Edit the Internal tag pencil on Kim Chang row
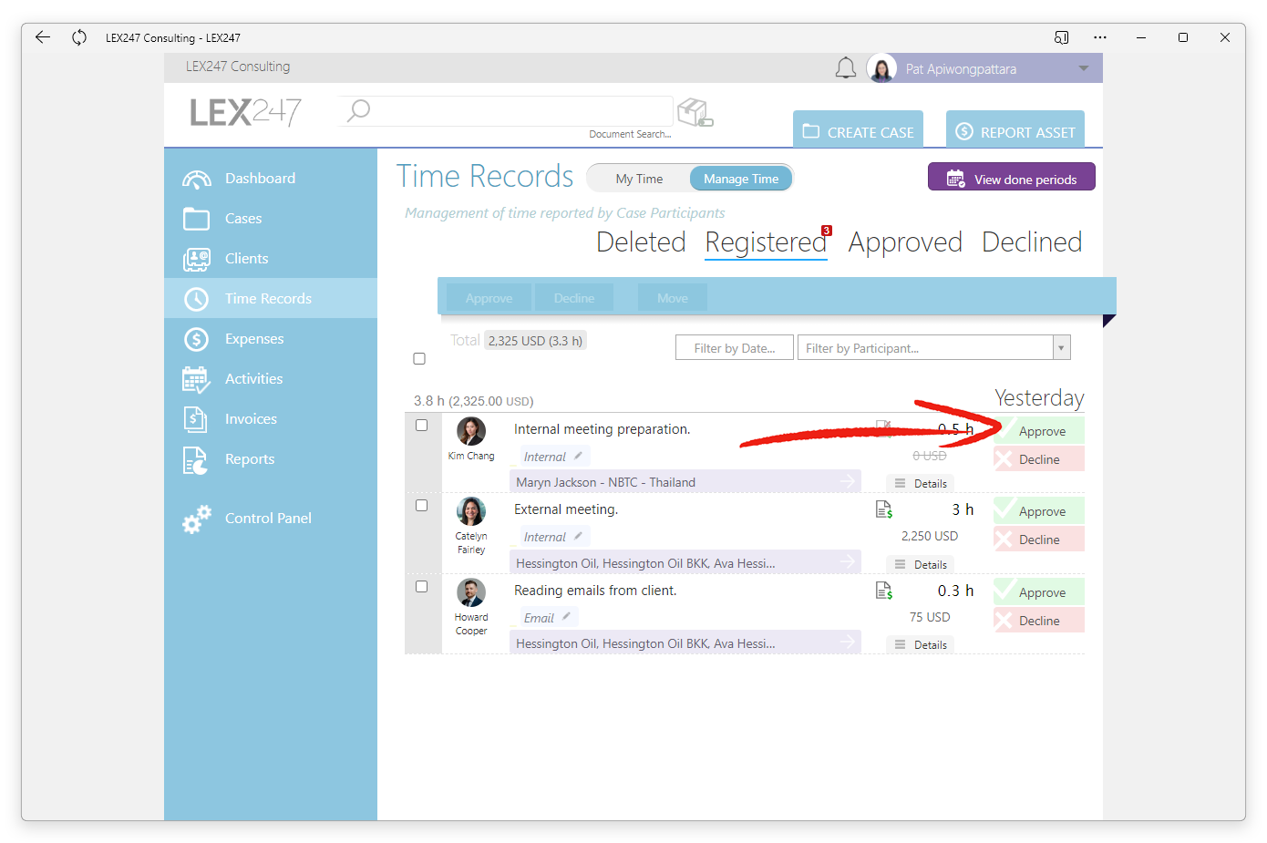 pyautogui.click(x=578, y=456)
